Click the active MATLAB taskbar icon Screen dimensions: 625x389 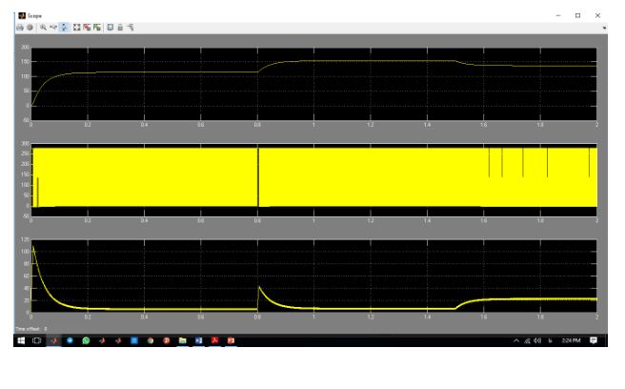53,340
